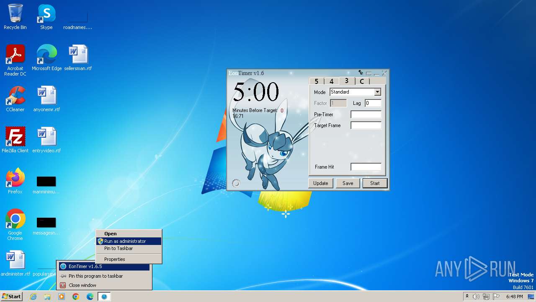Show hidden tray icons arrow
536x302 pixels.
tap(467, 297)
